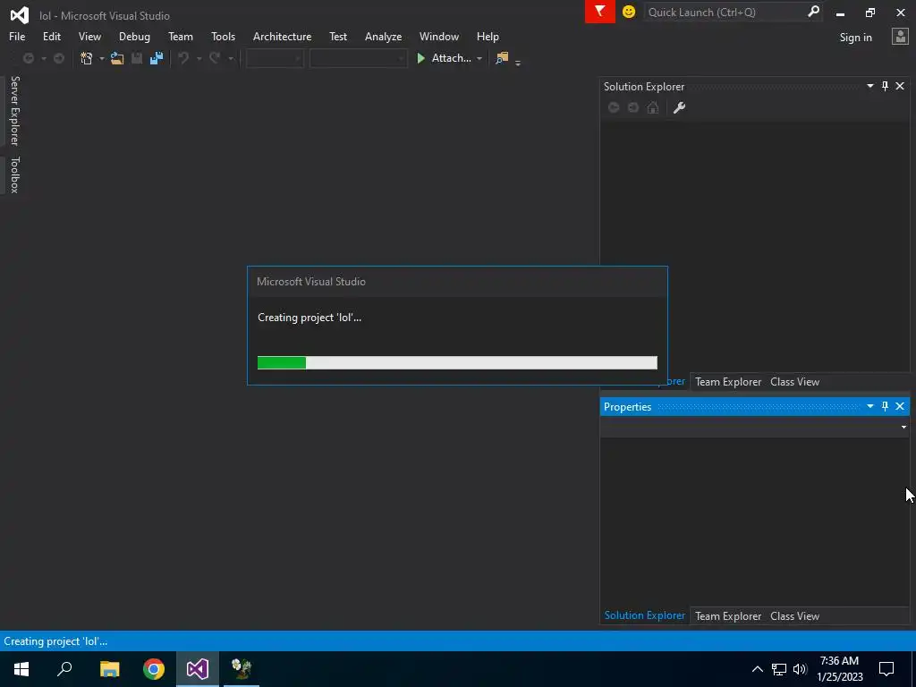Click the Sign in link
Screen dimensions: 916x687
coord(855,38)
